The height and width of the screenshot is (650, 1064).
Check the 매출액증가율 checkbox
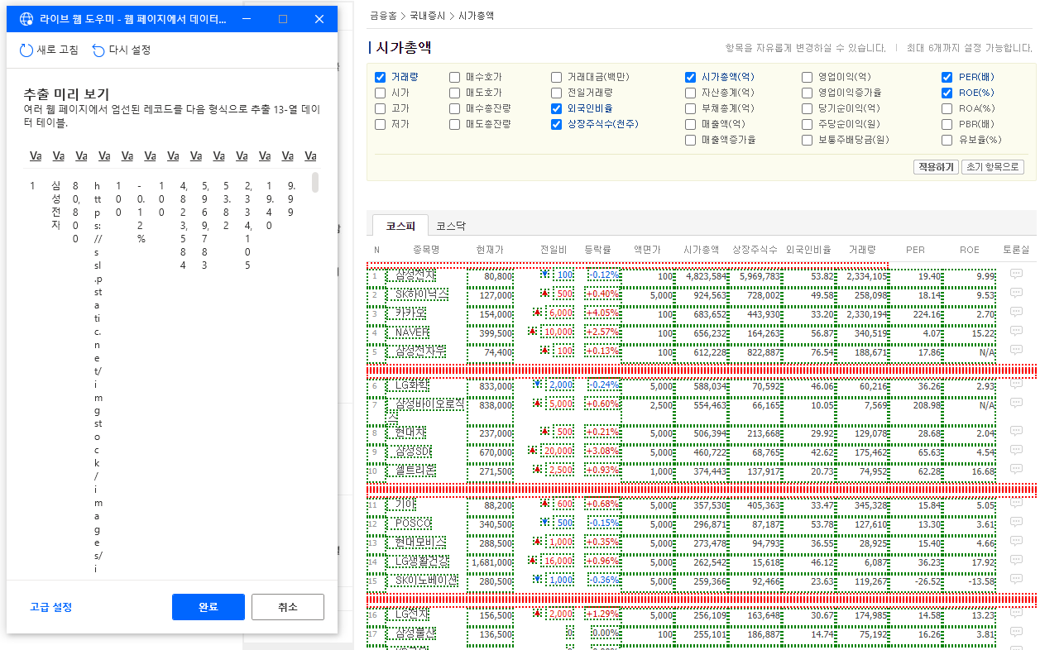(691, 140)
